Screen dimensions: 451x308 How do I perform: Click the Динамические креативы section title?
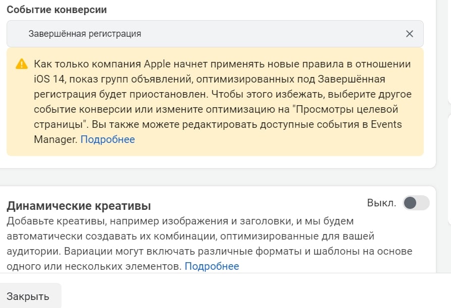pos(79,206)
